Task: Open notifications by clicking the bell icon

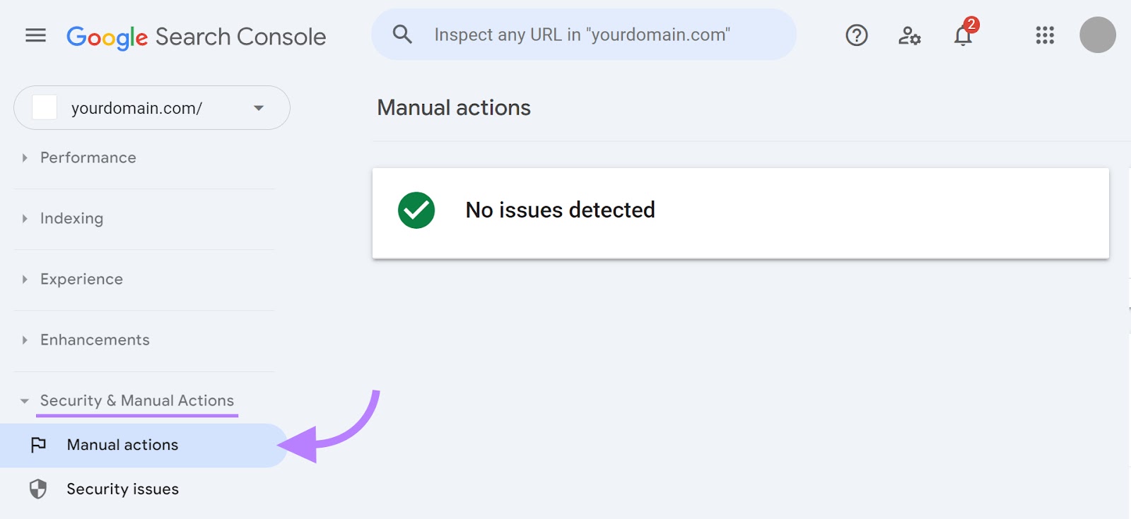Action: click(x=963, y=37)
